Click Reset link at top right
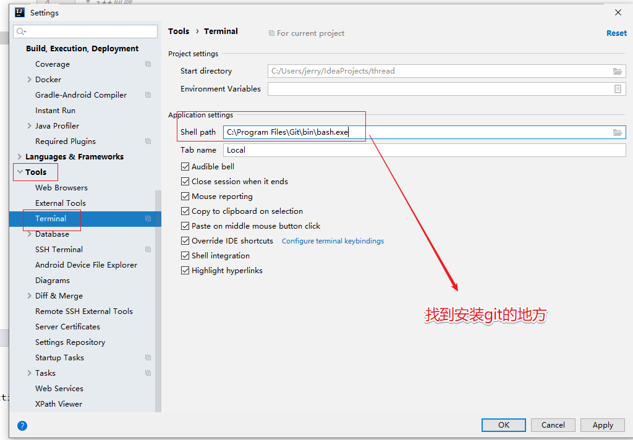This screenshot has width=633, height=440. click(x=616, y=33)
